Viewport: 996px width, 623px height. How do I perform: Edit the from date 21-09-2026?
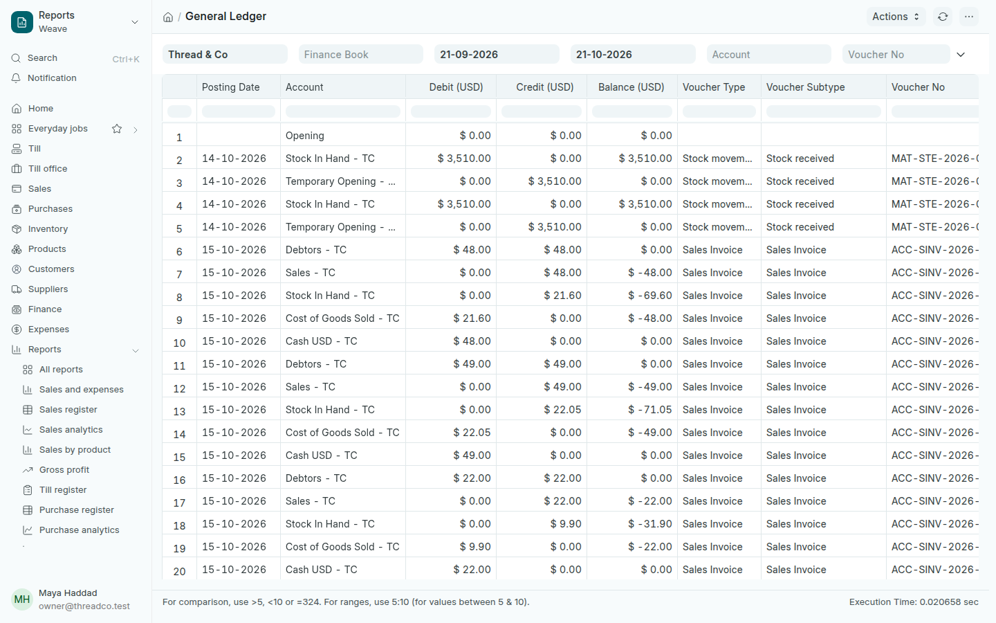coord(497,55)
